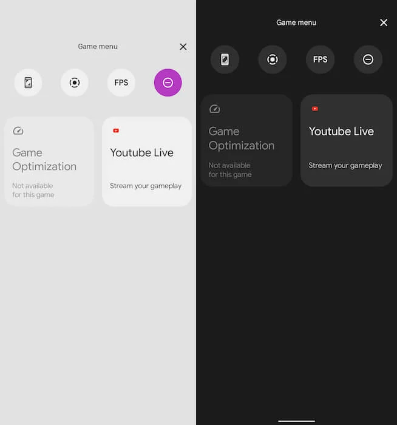The image size is (397, 425).
Task: Tap the screenshot icon in the light menu
Action: point(28,83)
